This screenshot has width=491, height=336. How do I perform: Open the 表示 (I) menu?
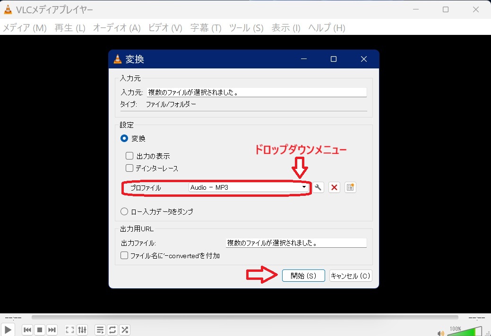pyautogui.click(x=286, y=28)
